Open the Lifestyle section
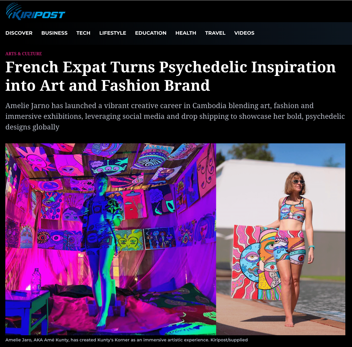 point(113,33)
